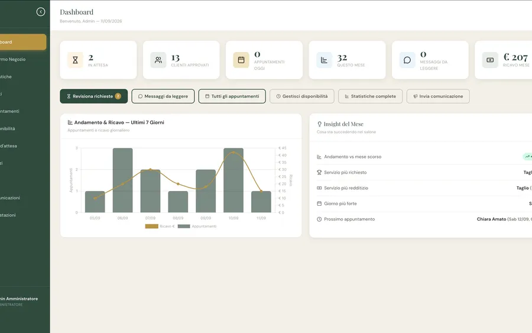Click the clock icon beside Prossimo appuntamento
Image resolution: width=532 pixels, height=333 pixels.
pos(319,219)
